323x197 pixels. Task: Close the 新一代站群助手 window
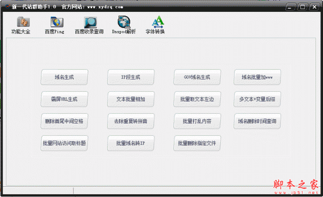[x=314, y=7]
